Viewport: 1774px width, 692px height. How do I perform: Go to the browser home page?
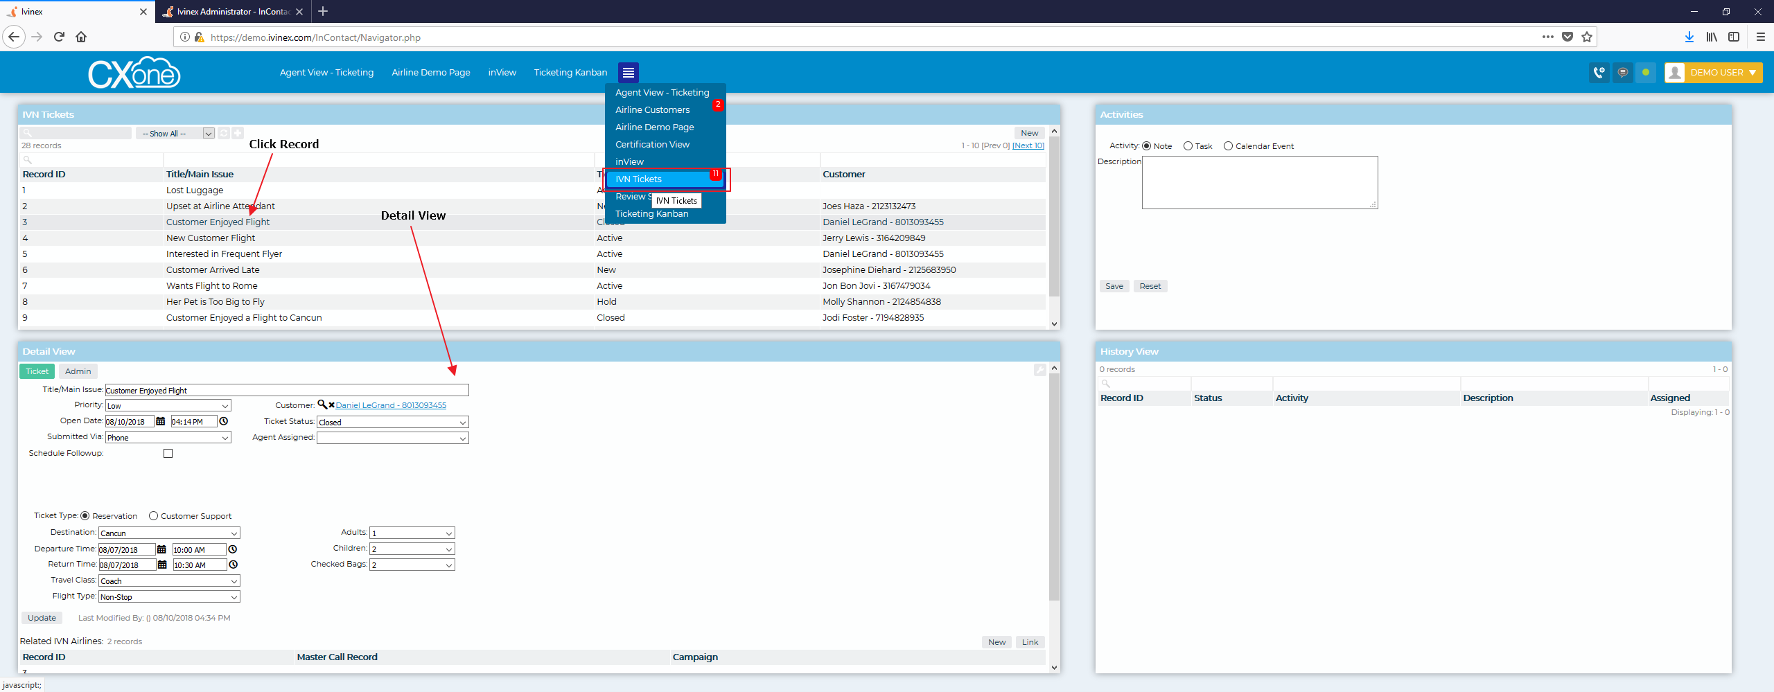(81, 37)
